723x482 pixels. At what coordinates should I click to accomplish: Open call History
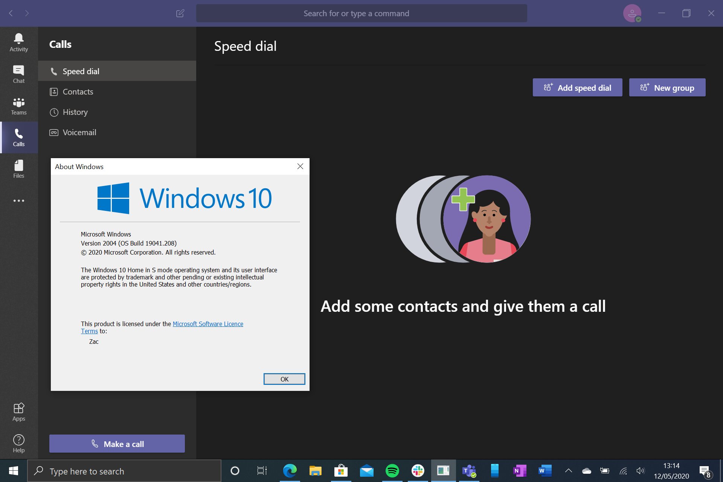pos(117,112)
